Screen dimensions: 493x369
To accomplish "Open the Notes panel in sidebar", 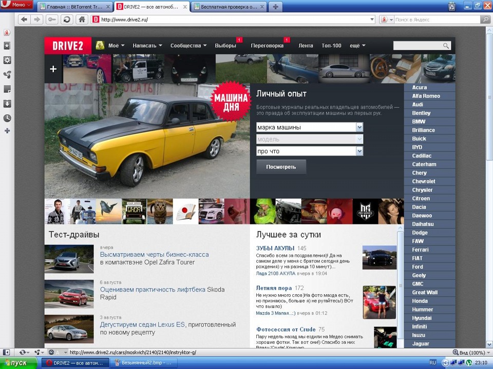I will tap(7, 89).
